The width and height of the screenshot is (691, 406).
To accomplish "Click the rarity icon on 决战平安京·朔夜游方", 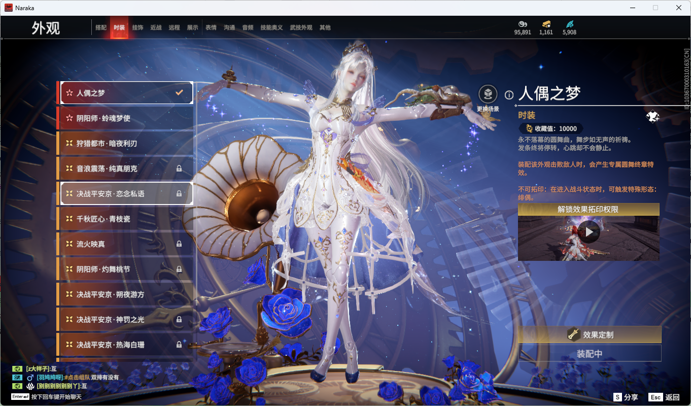I will coord(70,294).
